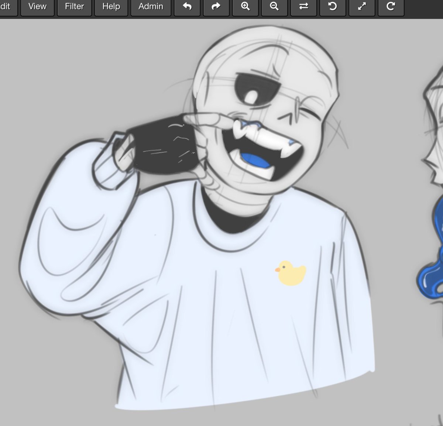The image size is (443, 426).
Task: Open the Filter menu
Action: pyautogui.click(x=74, y=7)
